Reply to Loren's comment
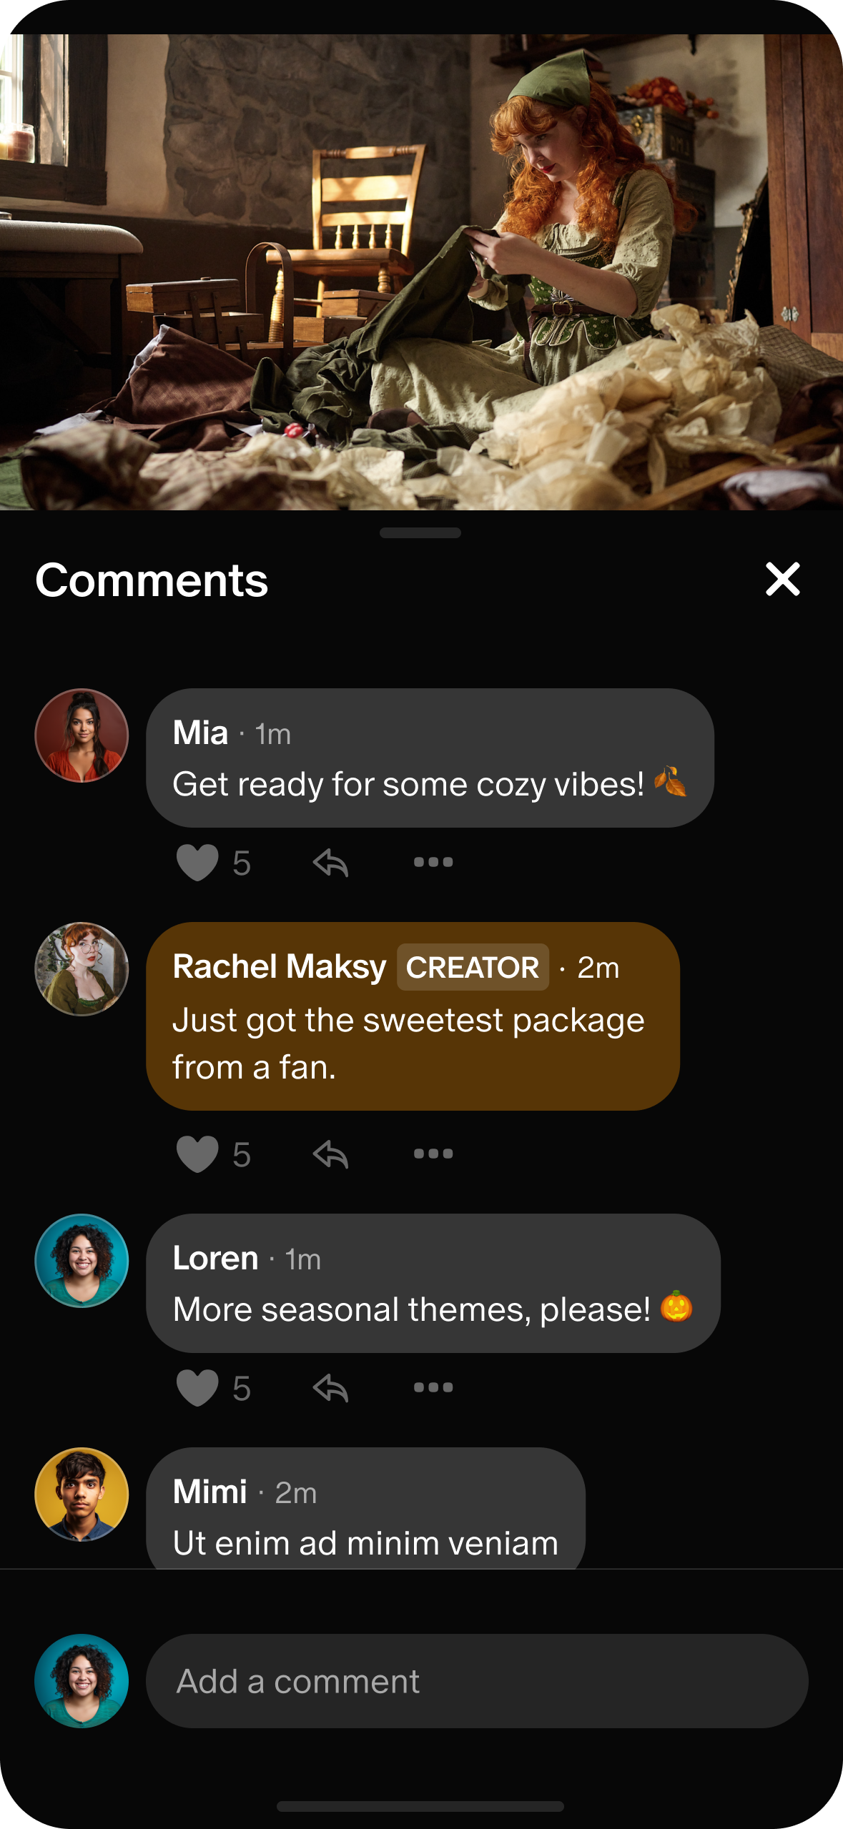 [330, 1387]
